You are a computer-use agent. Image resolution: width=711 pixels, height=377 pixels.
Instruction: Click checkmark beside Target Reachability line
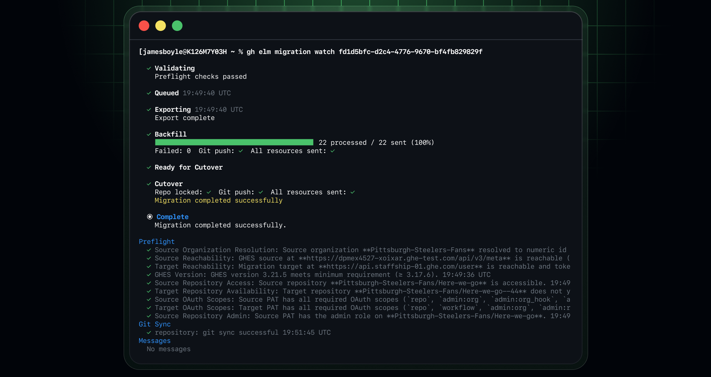[x=149, y=267]
